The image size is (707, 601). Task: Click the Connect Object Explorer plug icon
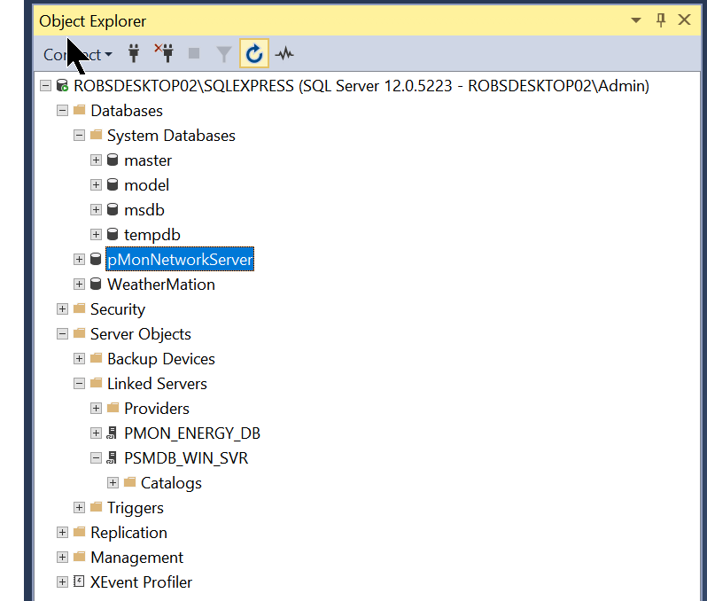[x=135, y=54]
